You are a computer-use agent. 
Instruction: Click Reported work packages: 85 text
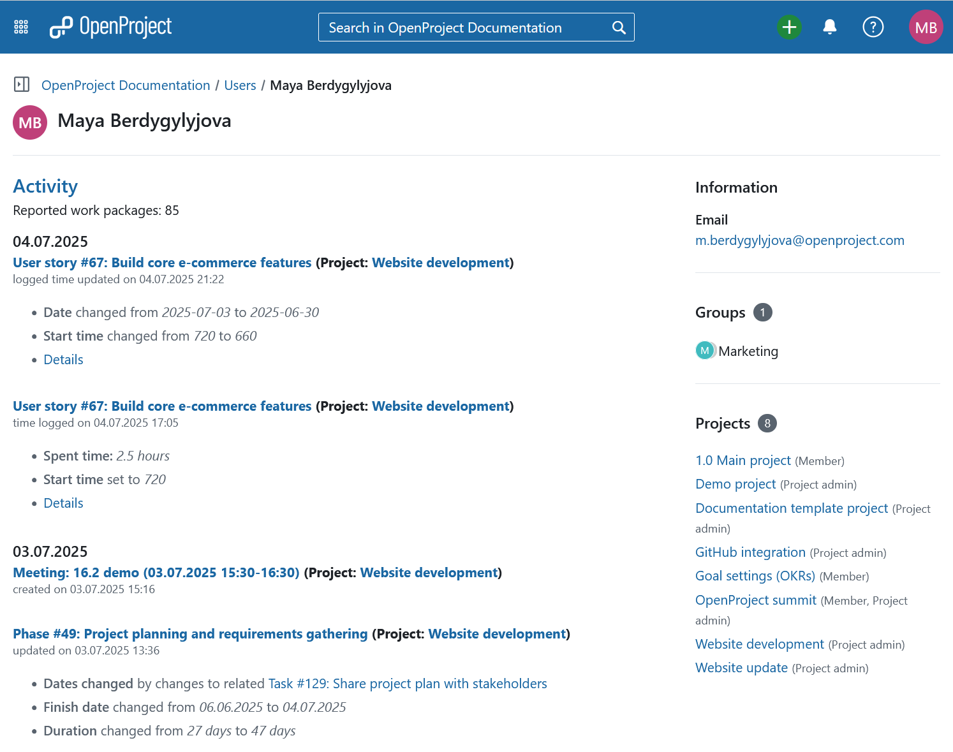pyautogui.click(x=96, y=210)
